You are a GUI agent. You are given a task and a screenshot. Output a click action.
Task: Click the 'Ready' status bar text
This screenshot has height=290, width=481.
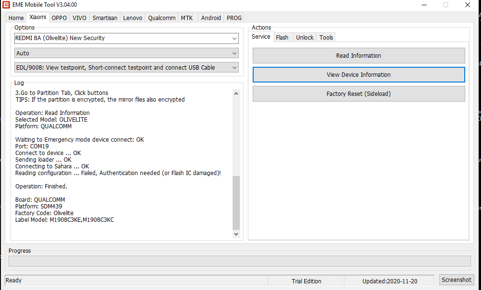(13, 280)
